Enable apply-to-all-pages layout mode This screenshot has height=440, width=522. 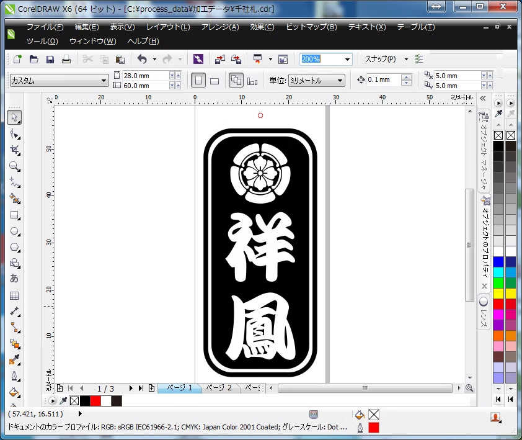[x=236, y=80]
